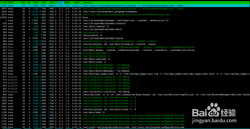250x129 pixels.
Task: Select tuned thread row PID 2281
Action: 125,107
